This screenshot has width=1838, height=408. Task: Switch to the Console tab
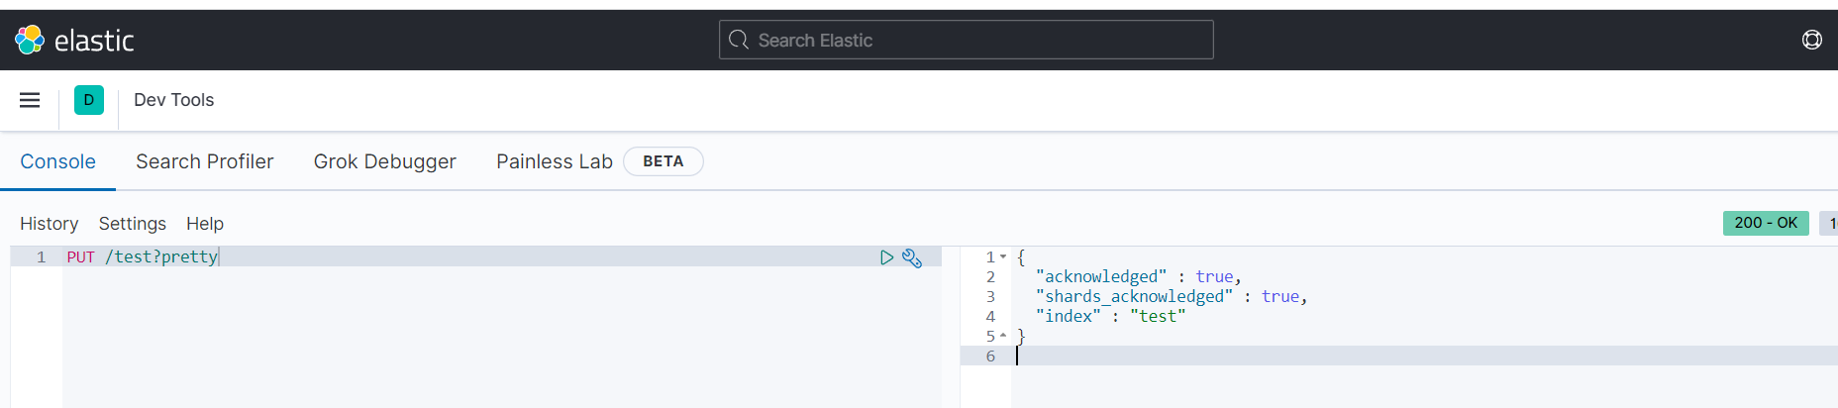point(57,161)
